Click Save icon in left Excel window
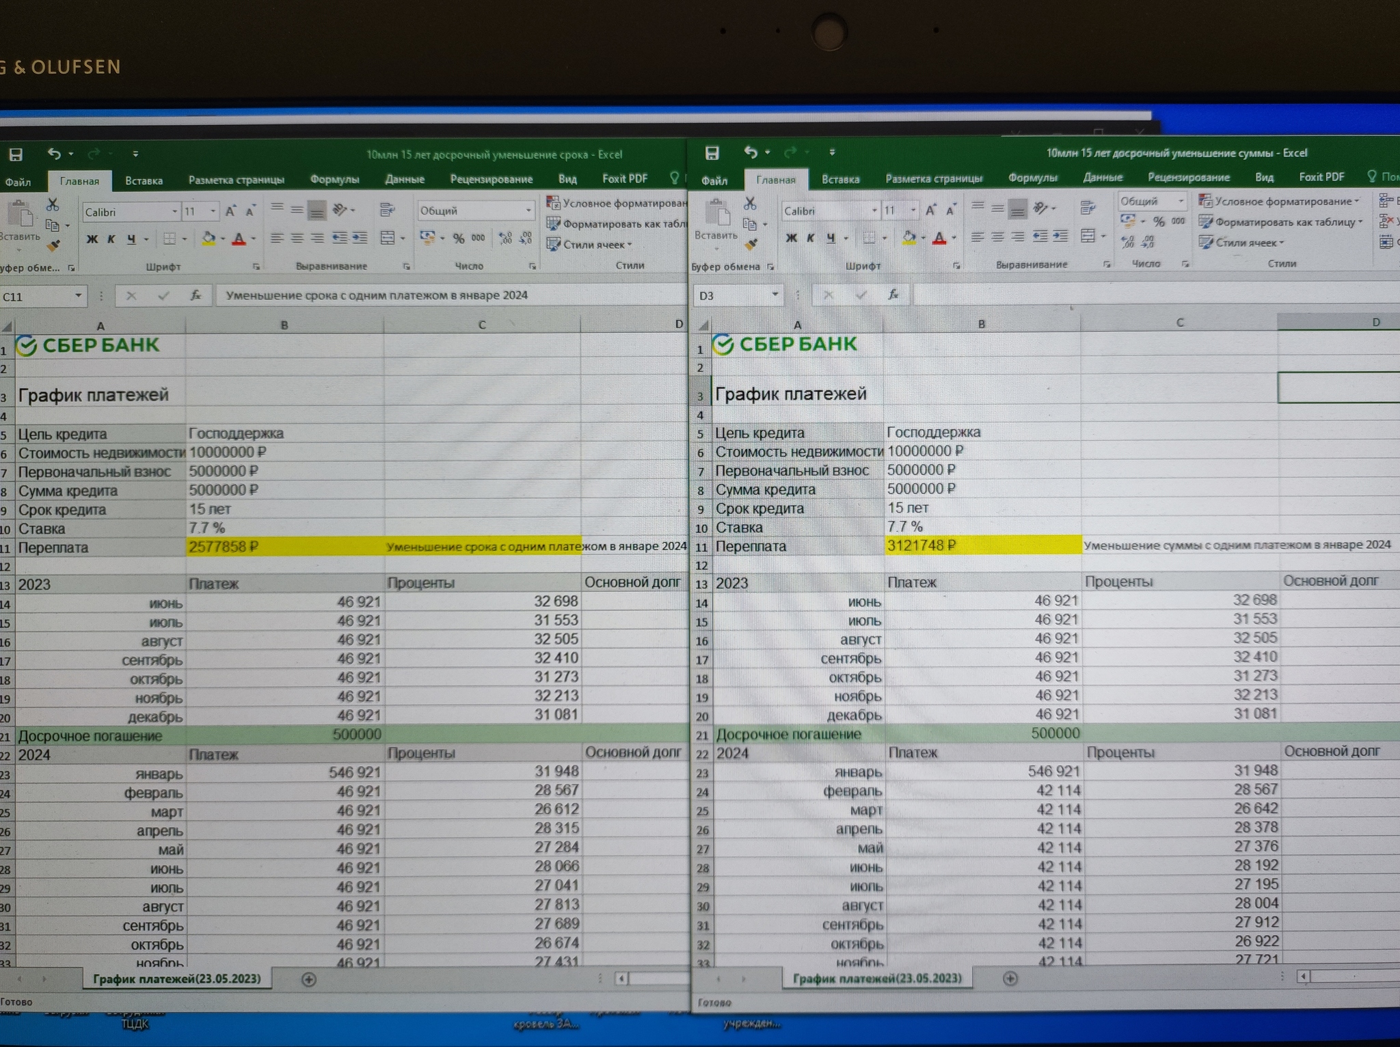Screen dimensions: 1400x1047 pos(15,154)
